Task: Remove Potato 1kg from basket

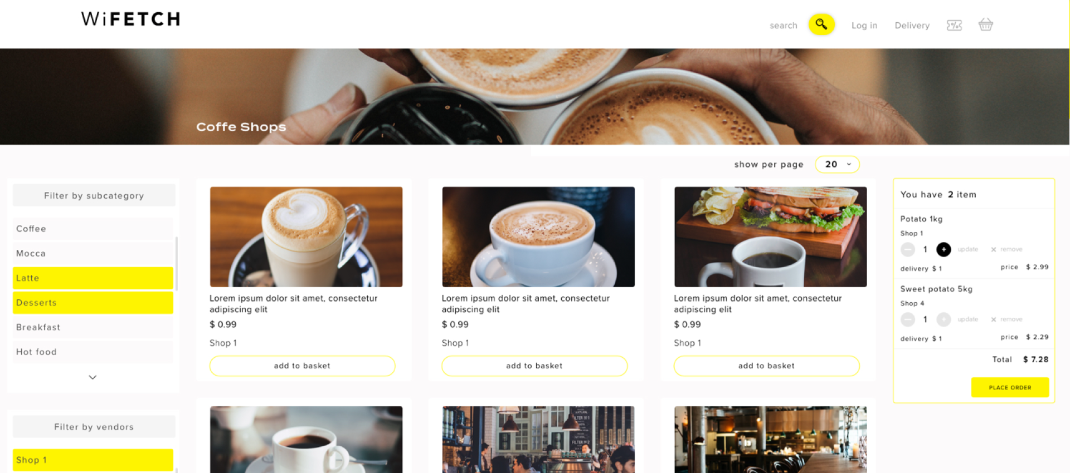Action: [1006, 249]
